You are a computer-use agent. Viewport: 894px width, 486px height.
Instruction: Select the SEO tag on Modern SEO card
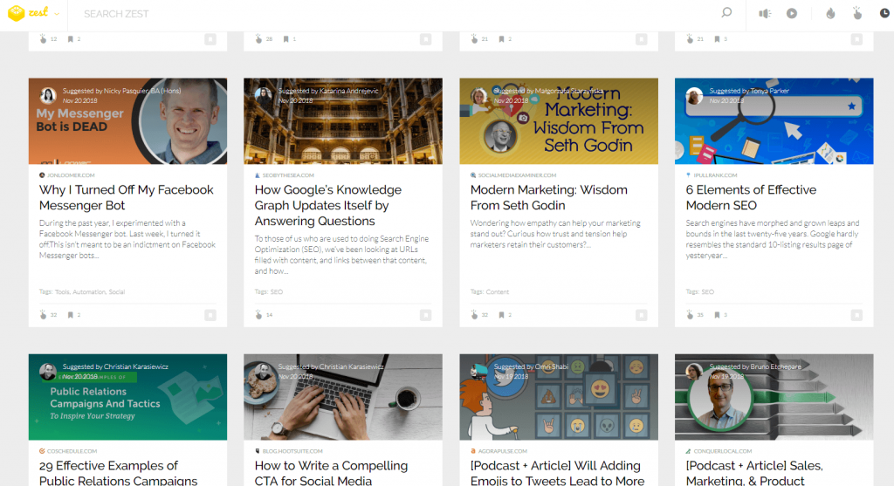coord(707,291)
